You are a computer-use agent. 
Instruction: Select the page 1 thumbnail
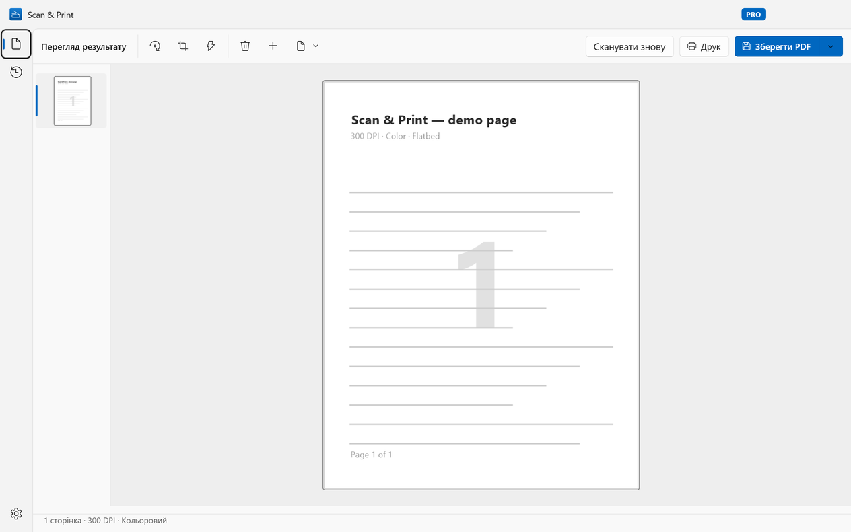coord(72,101)
